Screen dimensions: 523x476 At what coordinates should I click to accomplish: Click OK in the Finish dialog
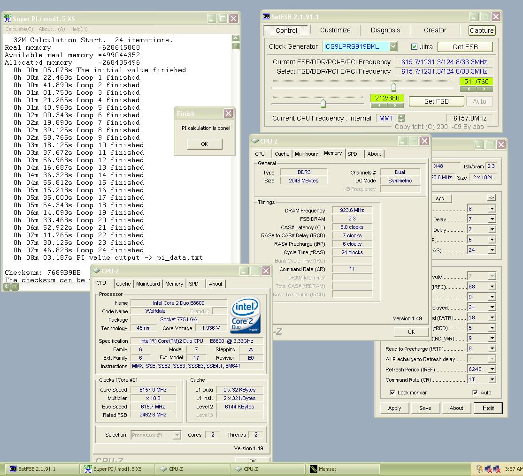[x=205, y=144]
